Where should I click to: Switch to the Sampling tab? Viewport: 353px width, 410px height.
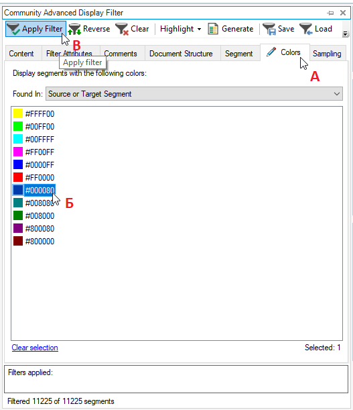pos(327,54)
